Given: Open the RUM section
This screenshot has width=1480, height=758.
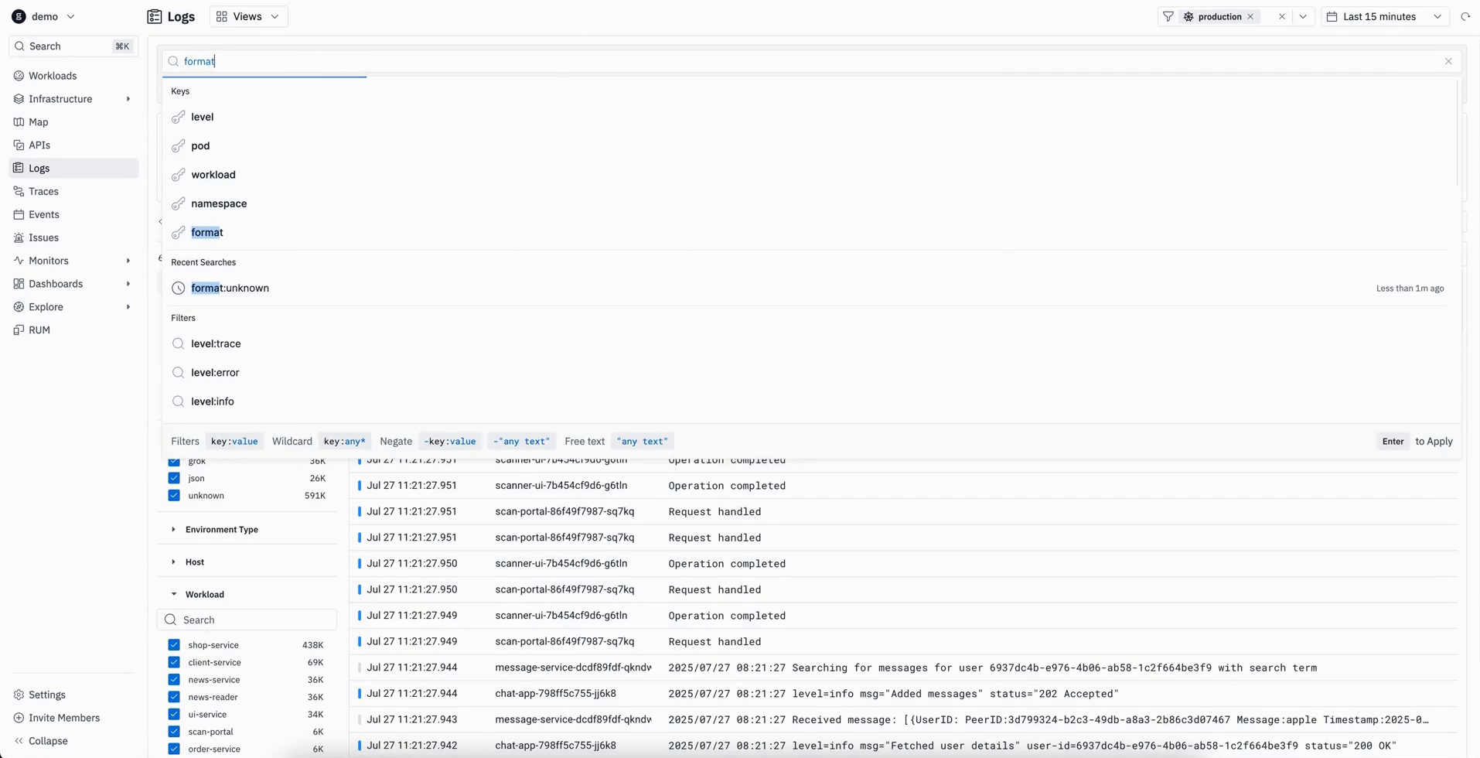Looking at the screenshot, I should coord(39,329).
